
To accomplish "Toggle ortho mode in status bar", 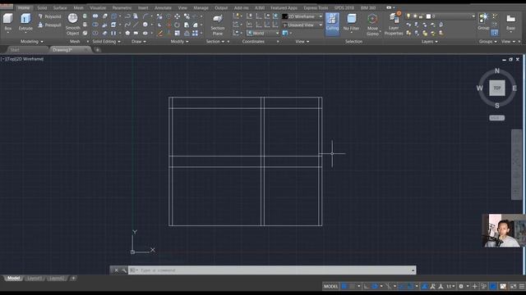I will 367,286.
